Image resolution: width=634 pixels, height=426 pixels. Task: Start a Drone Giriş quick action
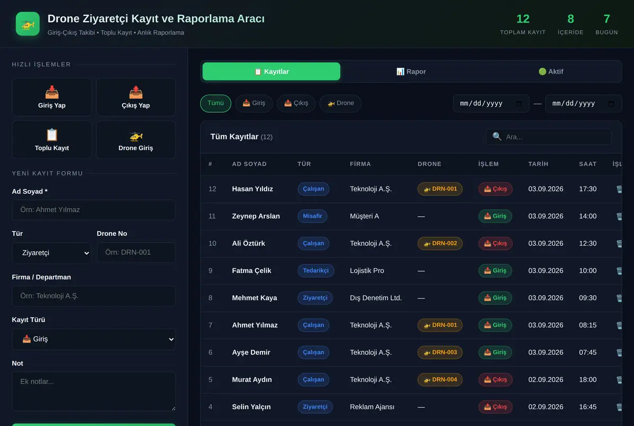tap(136, 140)
